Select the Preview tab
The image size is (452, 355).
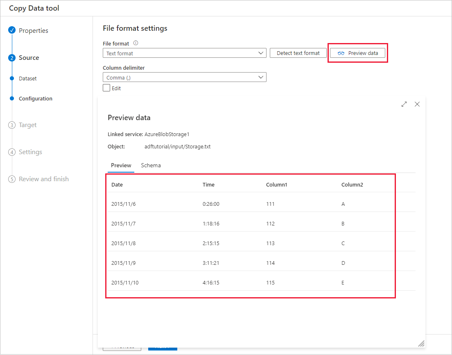121,165
